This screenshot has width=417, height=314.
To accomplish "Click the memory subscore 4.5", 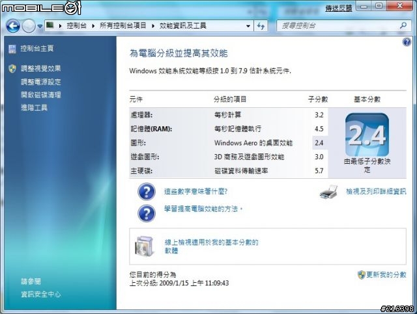I will pos(319,129).
